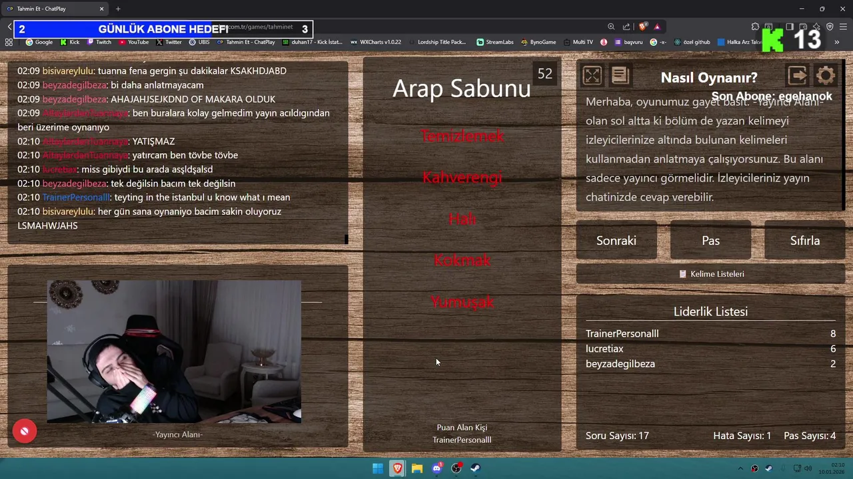
Task: Open the BynoGame bookmark
Action: coord(538,42)
